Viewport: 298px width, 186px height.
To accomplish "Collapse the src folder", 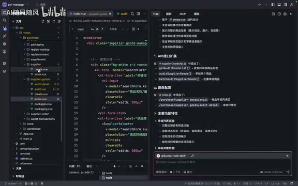I will [x=13, y=28].
